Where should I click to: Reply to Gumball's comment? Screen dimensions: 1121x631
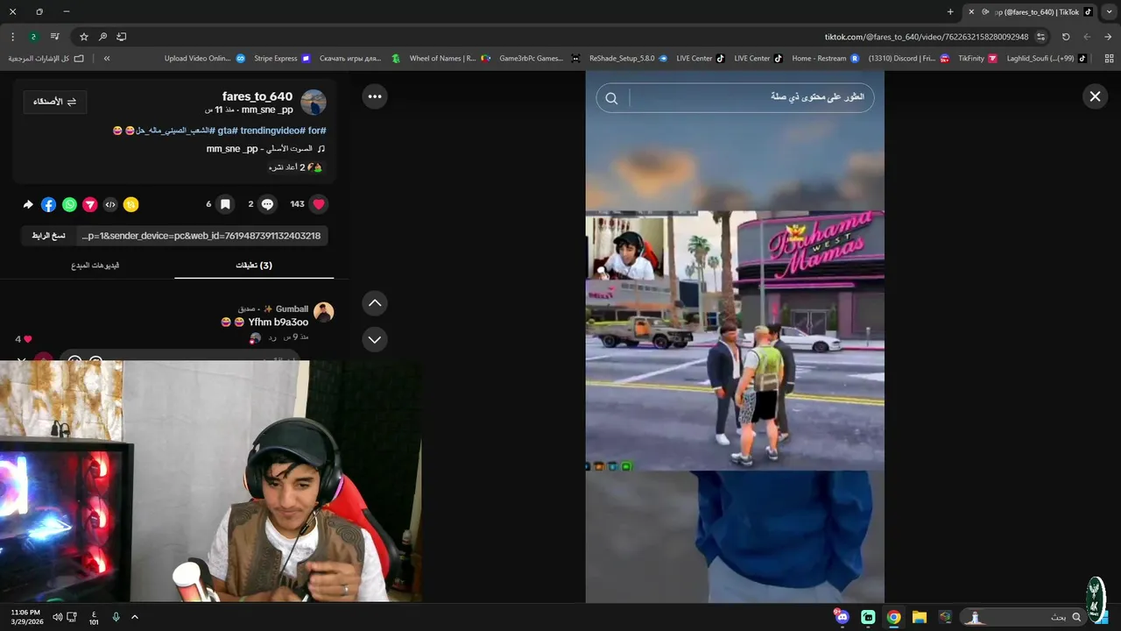coord(273,337)
